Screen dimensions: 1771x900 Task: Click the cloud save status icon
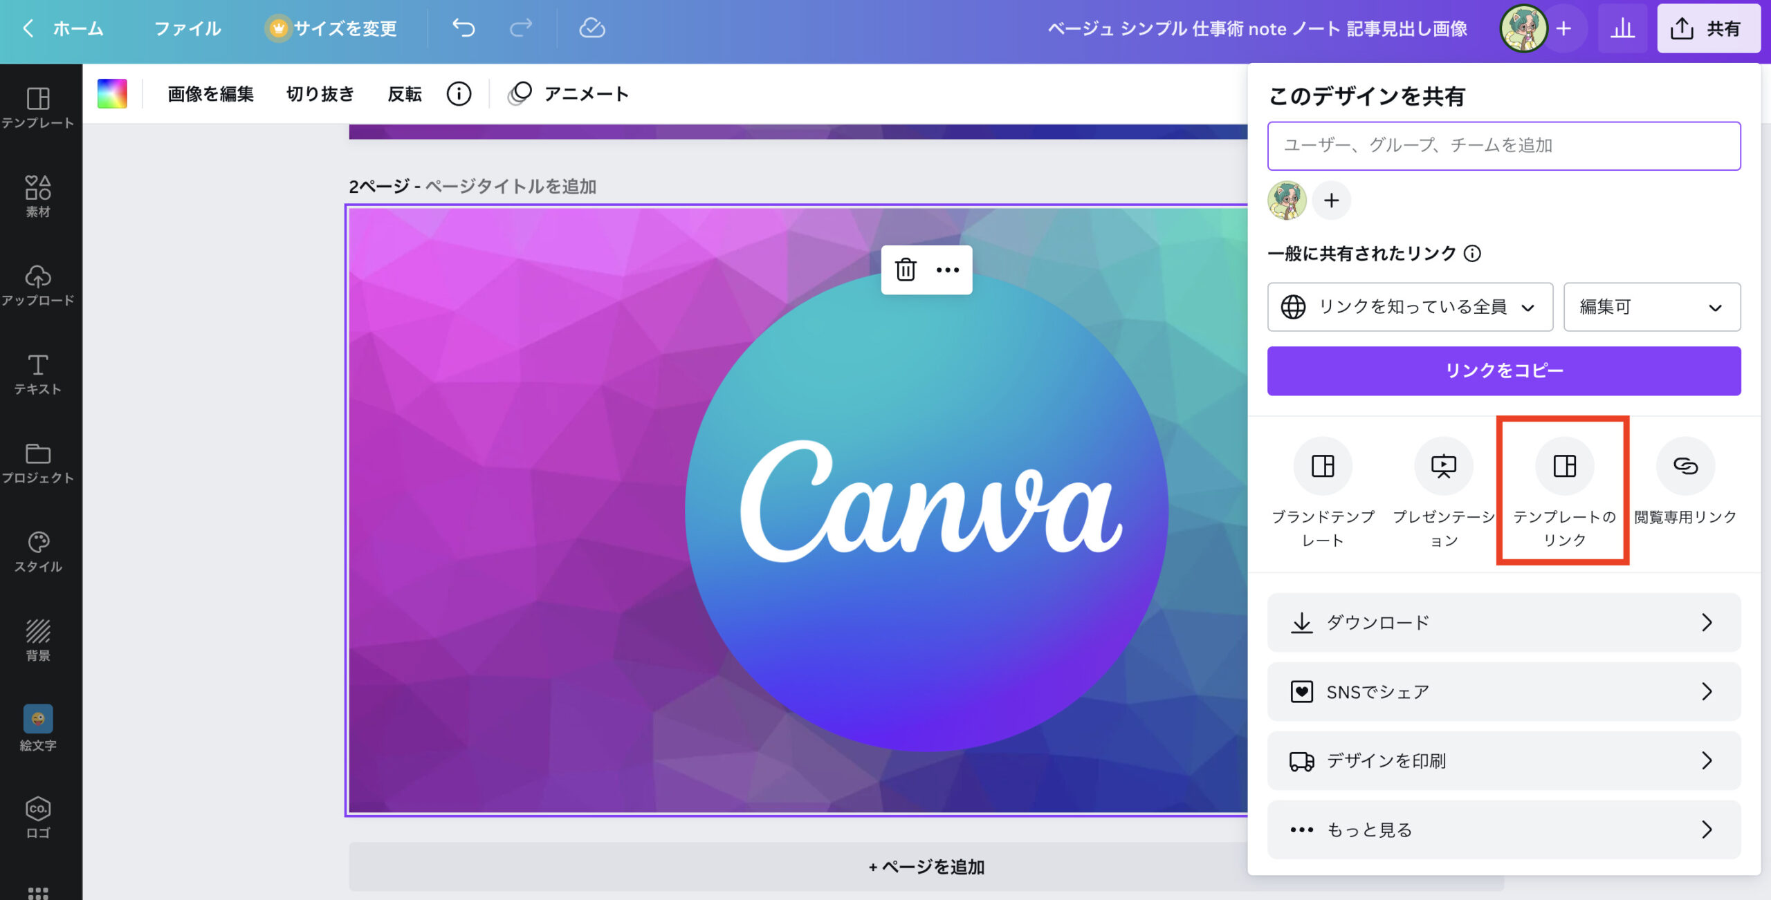click(x=592, y=28)
